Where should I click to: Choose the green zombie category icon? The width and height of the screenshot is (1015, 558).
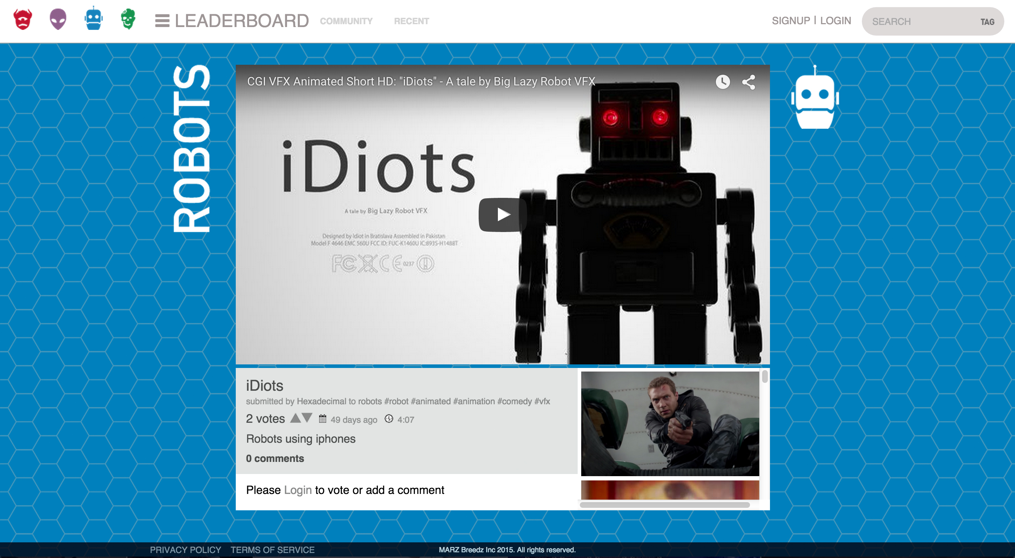click(x=128, y=19)
